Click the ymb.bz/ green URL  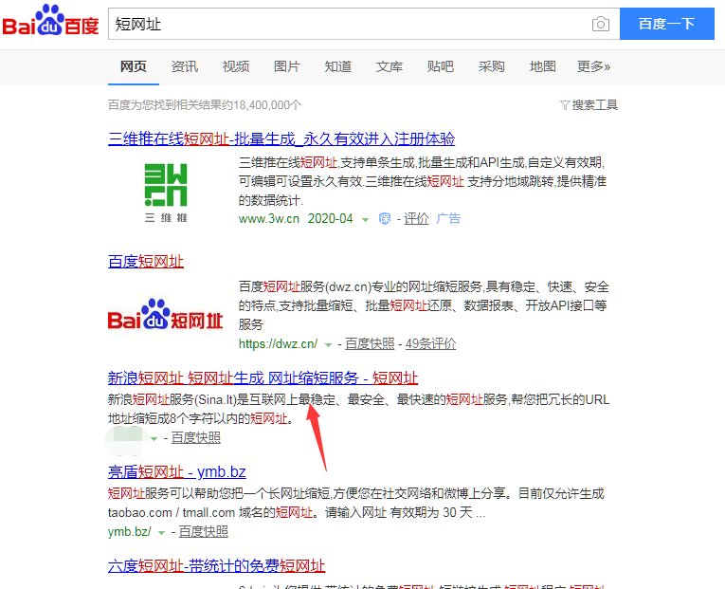coord(129,532)
